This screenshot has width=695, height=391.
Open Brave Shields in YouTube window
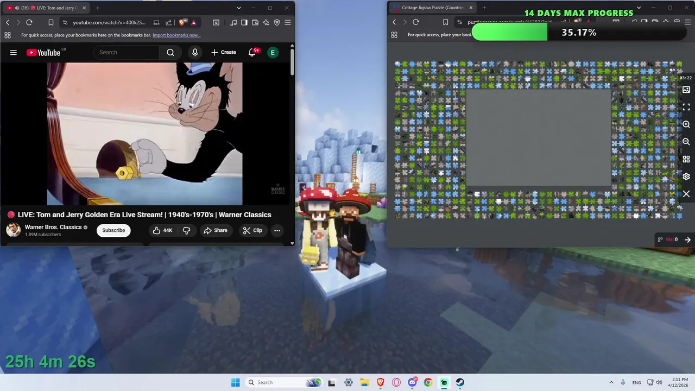[182, 22]
